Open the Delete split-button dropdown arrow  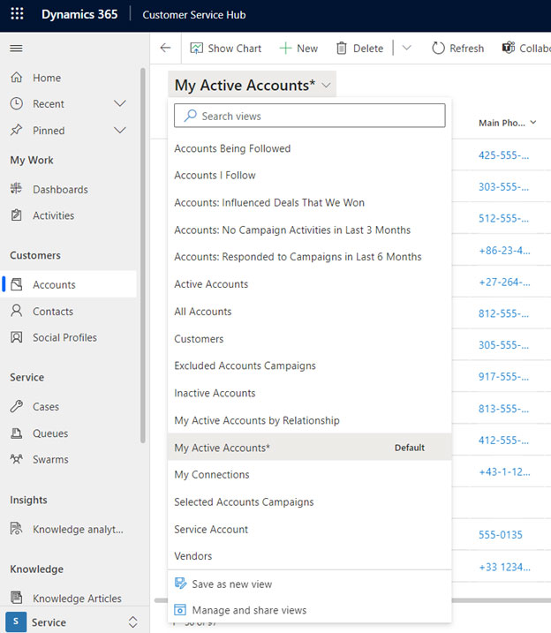tap(406, 49)
